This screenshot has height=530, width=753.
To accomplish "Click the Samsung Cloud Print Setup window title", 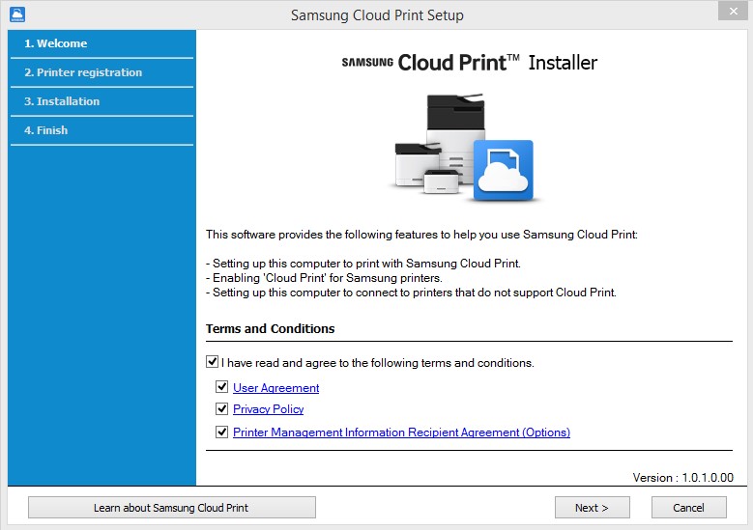I will tap(377, 15).
